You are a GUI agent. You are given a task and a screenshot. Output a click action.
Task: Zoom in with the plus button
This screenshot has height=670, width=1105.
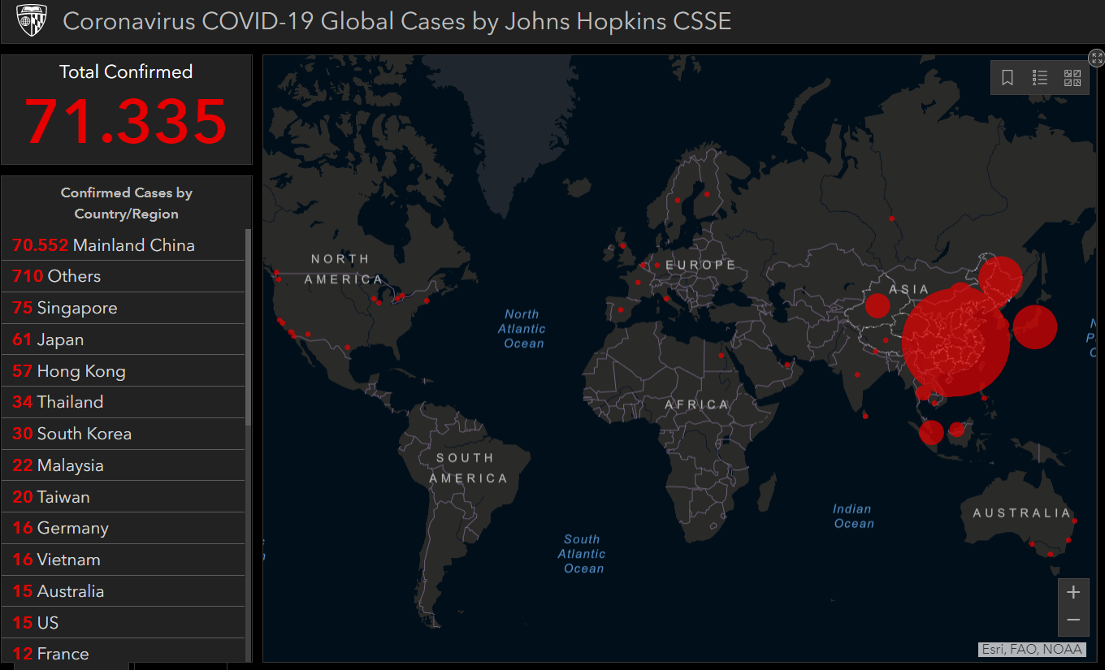[x=1073, y=592]
